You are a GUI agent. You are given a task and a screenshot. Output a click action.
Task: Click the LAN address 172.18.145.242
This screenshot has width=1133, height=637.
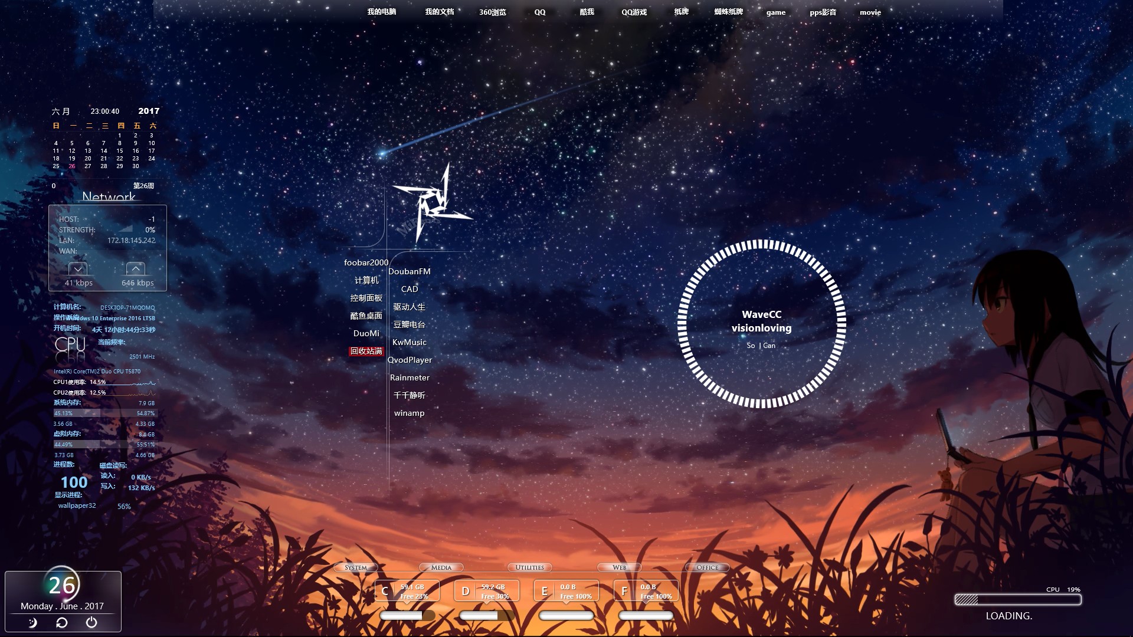(x=131, y=240)
